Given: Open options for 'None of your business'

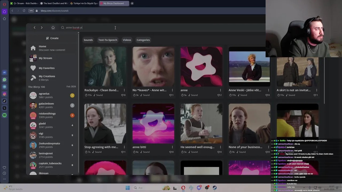Looking at the screenshot, I should coord(269,147).
